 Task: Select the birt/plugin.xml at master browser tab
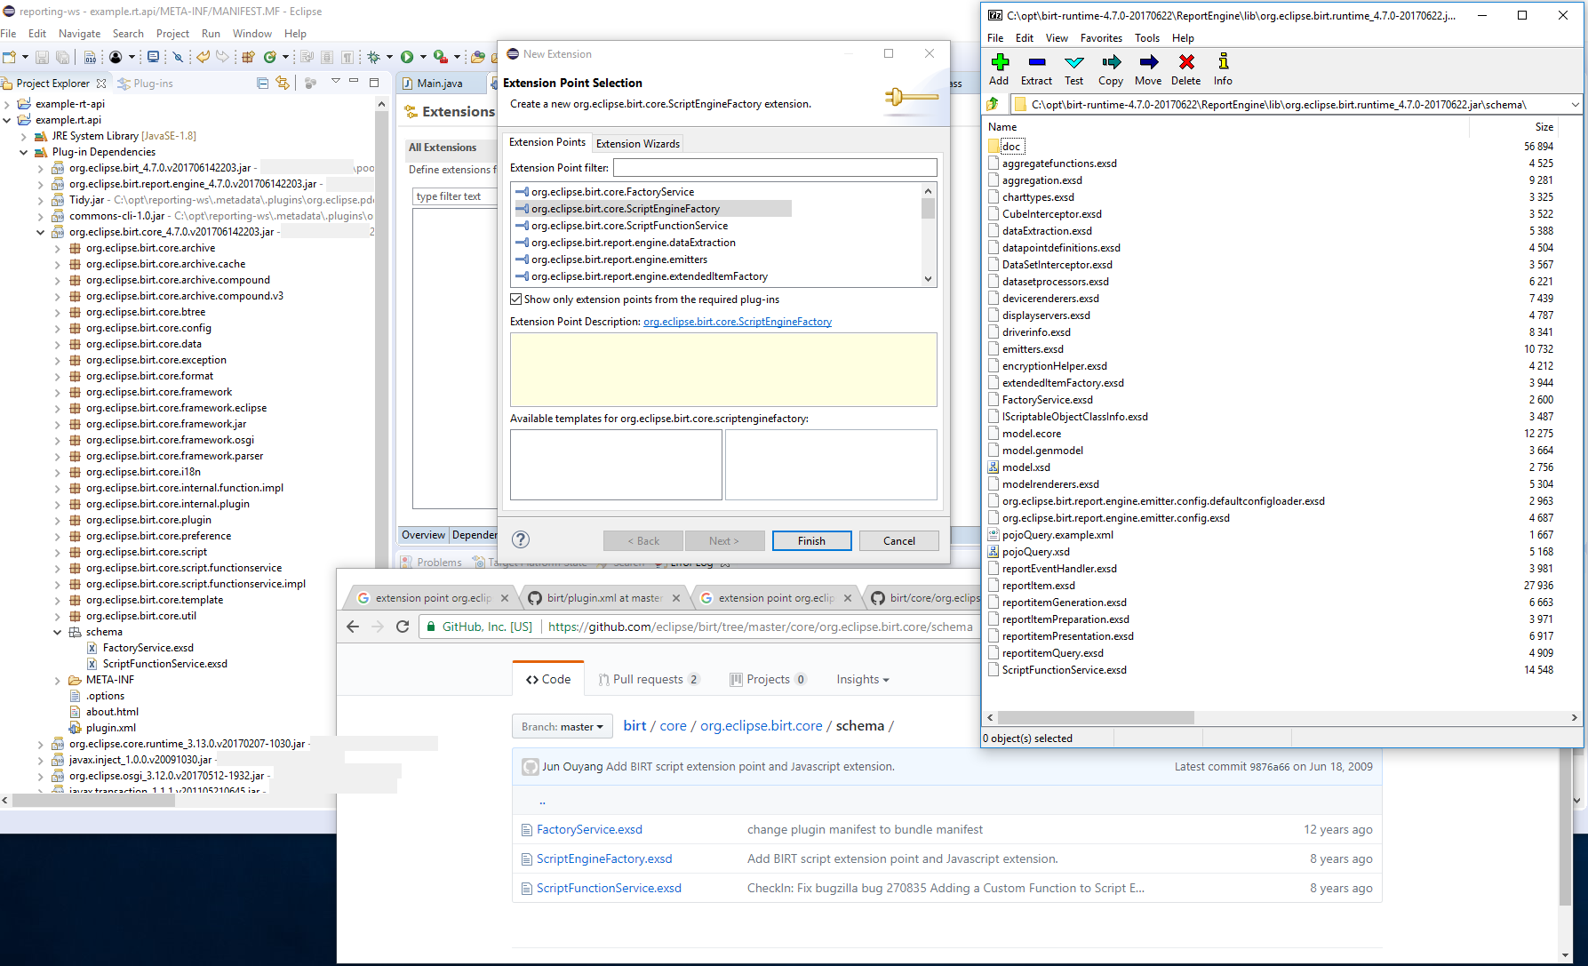pos(604,598)
